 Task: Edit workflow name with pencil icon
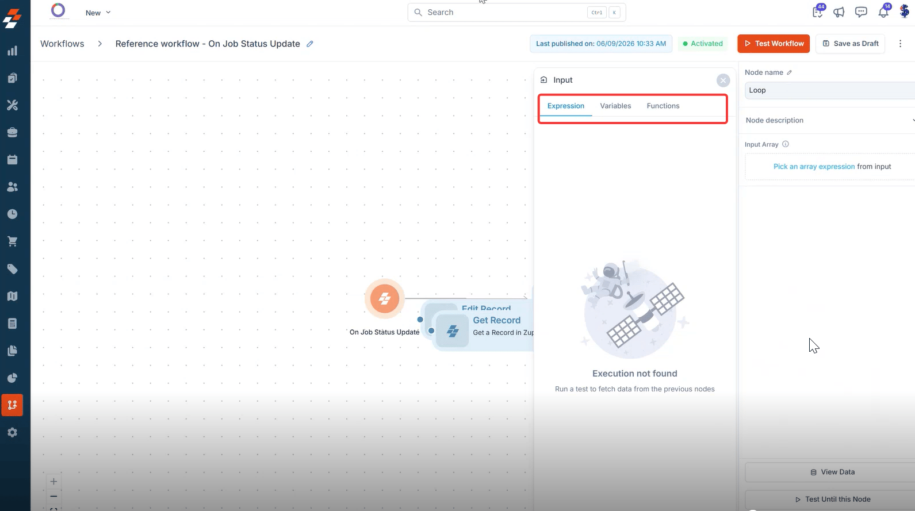click(x=310, y=44)
